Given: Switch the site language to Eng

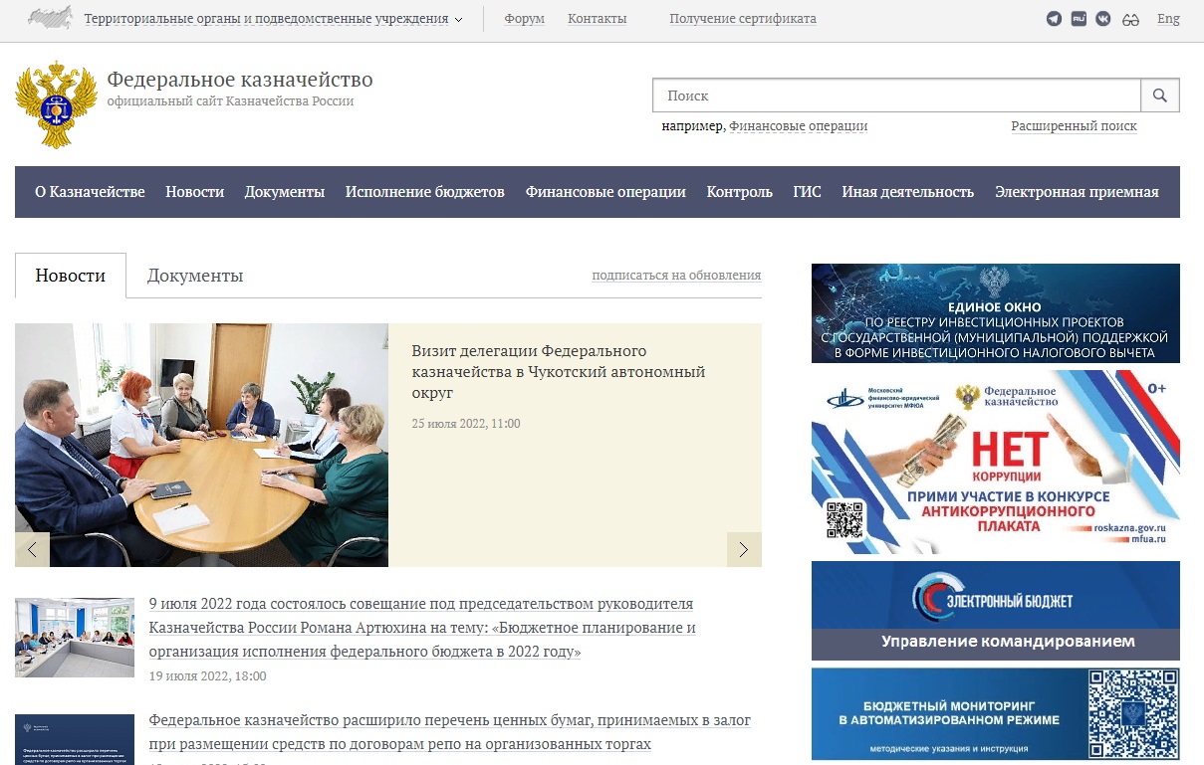Looking at the screenshot, I should coord(1168,19).
